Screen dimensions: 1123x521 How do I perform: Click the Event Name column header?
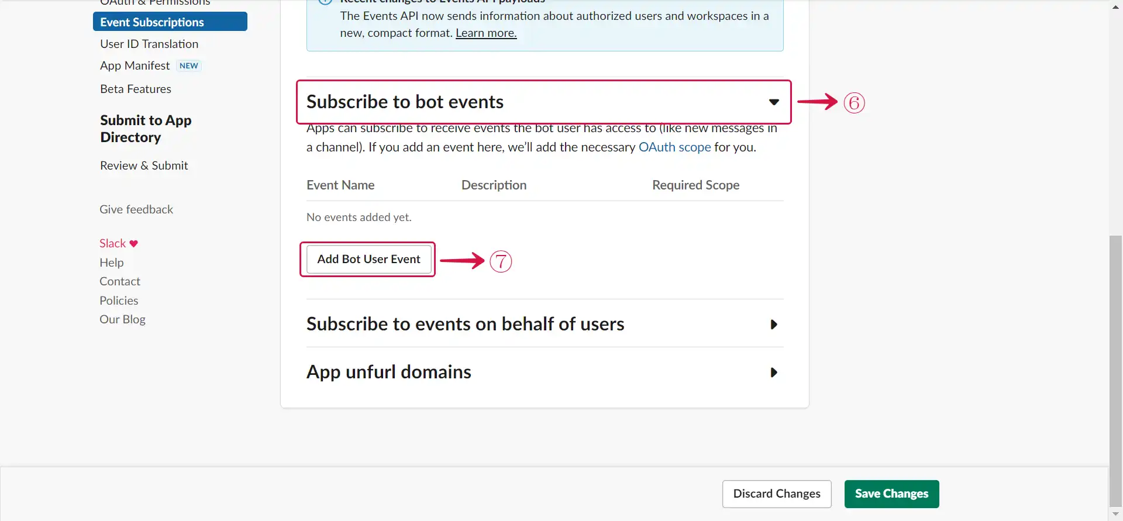click(x=340, y=185)
